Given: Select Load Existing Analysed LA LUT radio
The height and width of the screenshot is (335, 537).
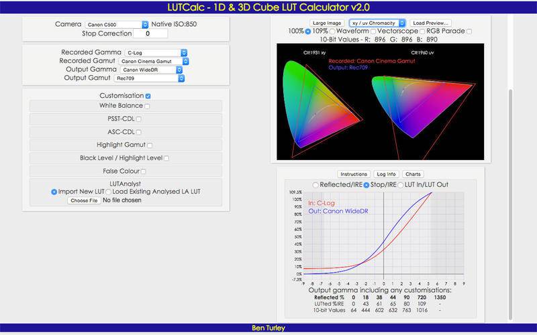Looking at the screenshot, I should [108, 192].
